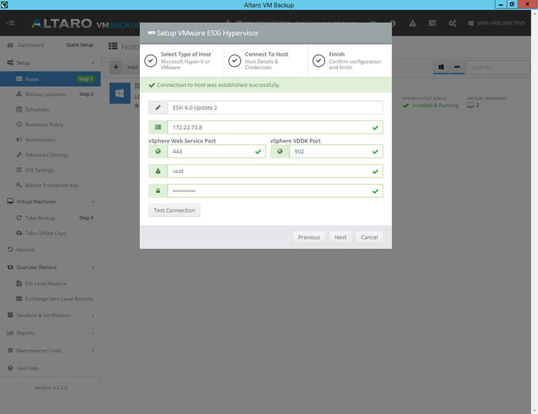Open Dashboard in the sidebar
This screenshot has width=538, height=414.
tap(30, 45)
